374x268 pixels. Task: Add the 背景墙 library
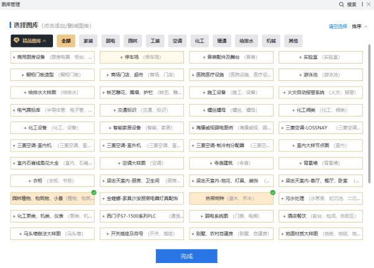[x=320, y=163]
